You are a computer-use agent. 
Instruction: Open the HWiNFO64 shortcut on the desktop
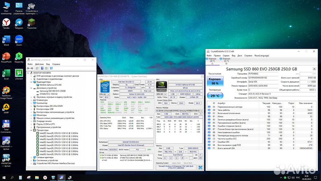point(6,160)
